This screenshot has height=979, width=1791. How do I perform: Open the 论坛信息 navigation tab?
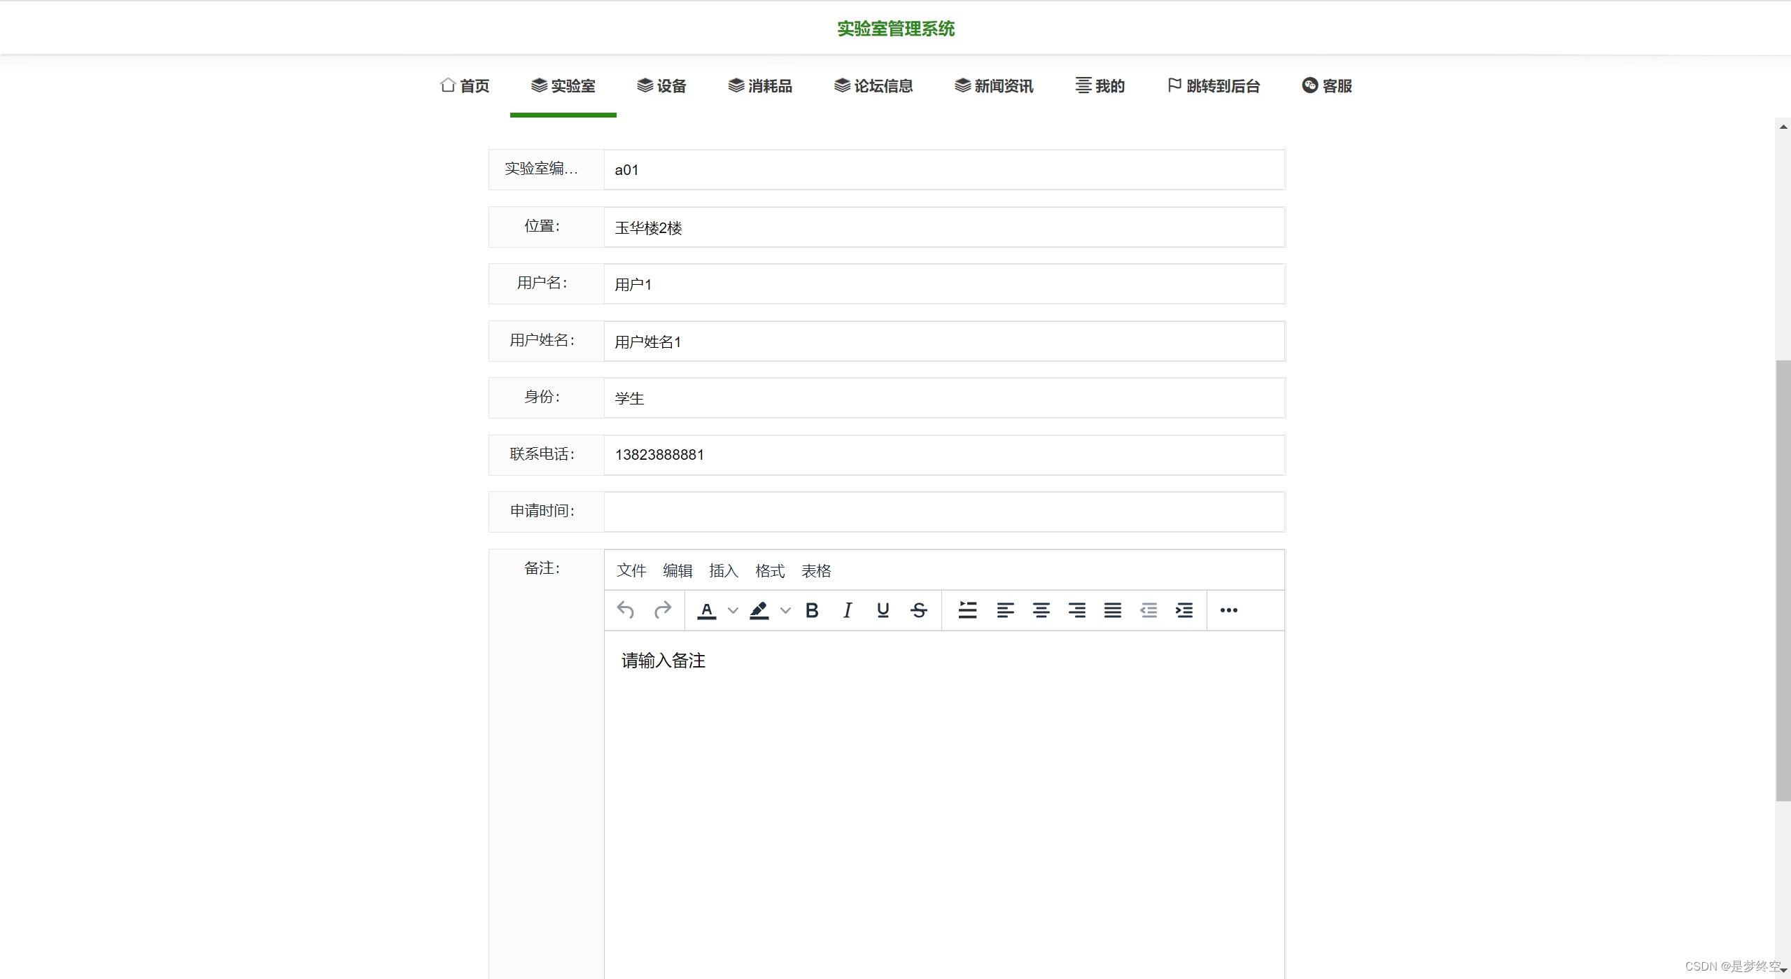coord(873,85)
